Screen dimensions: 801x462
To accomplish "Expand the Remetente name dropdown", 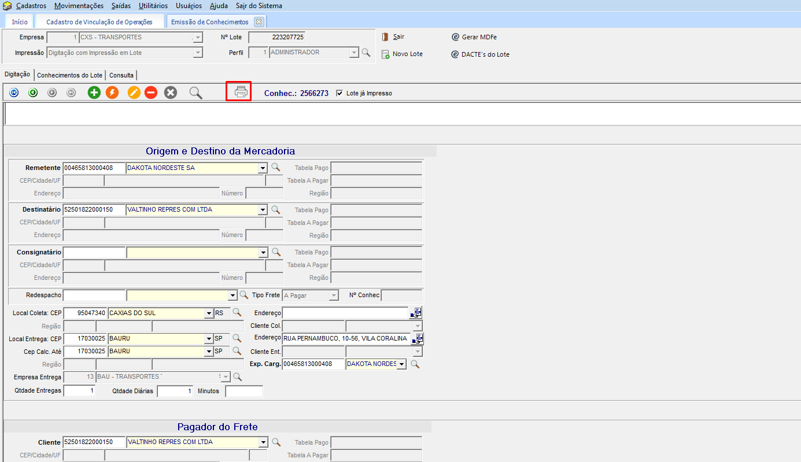I will click(x=263, y=168).
